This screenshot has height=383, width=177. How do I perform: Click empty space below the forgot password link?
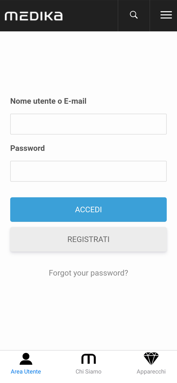(88, 314)
